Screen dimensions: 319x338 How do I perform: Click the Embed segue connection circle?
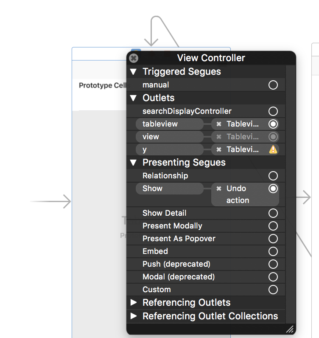pos(273,251)
